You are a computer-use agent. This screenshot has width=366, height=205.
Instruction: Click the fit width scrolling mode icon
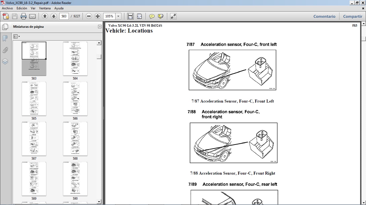tap(130, 16)
